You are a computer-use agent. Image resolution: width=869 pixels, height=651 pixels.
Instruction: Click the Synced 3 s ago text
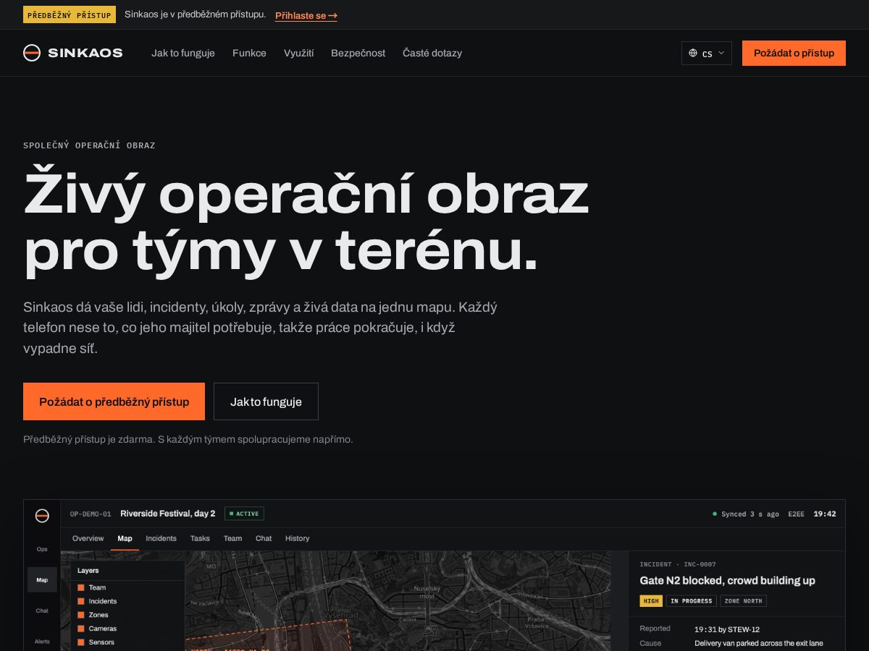click(750, 514)
